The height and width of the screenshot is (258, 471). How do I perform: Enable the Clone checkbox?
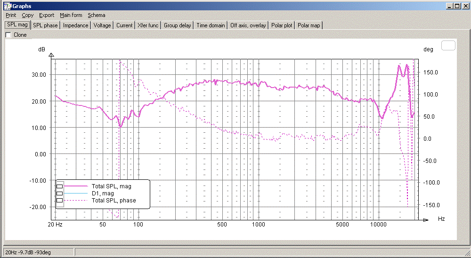tap(8, 35)
